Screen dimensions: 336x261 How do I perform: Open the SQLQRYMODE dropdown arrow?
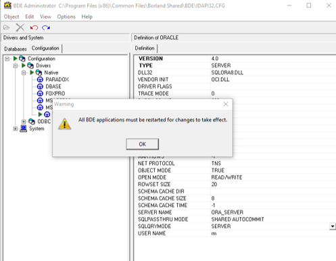pyautogui.click(x=333, y=227)
